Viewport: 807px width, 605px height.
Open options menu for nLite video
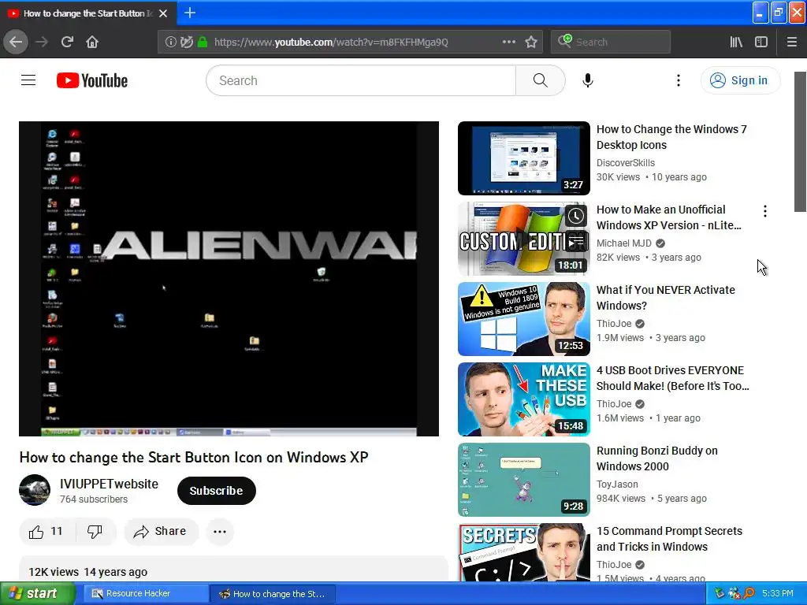765,211
